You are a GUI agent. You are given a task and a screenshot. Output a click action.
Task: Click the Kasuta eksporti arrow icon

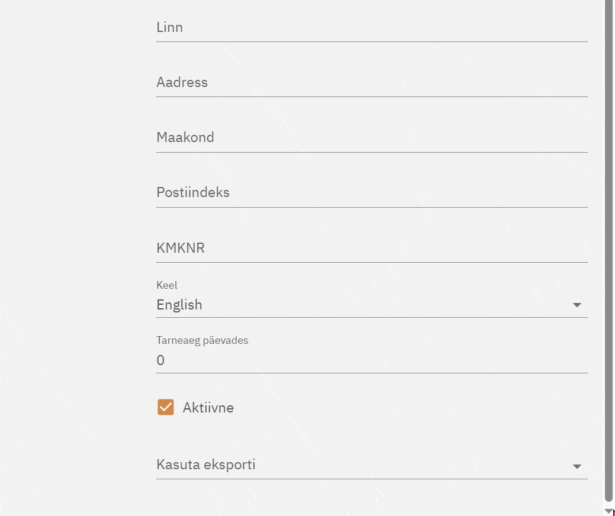577,467
